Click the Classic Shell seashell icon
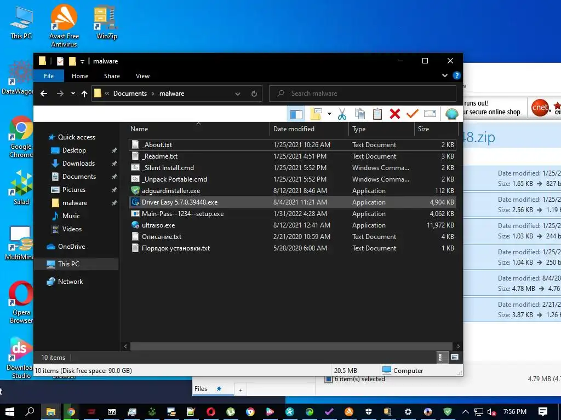 451,114
